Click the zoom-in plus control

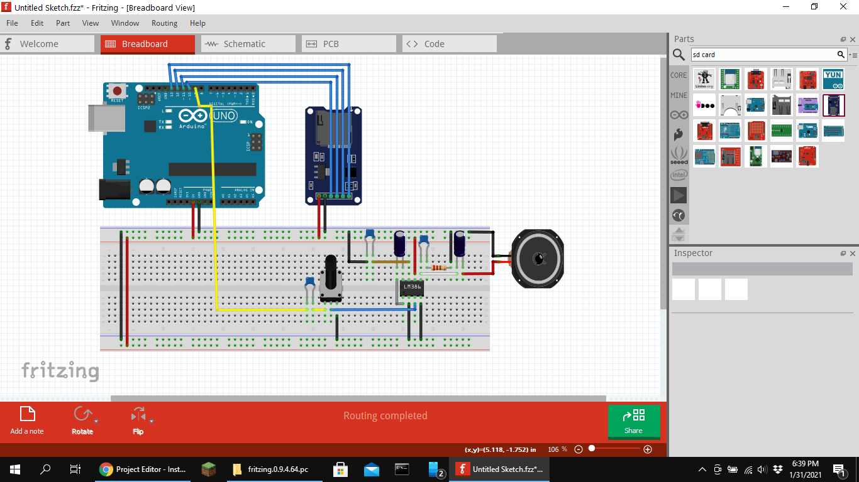coord(648,449)
